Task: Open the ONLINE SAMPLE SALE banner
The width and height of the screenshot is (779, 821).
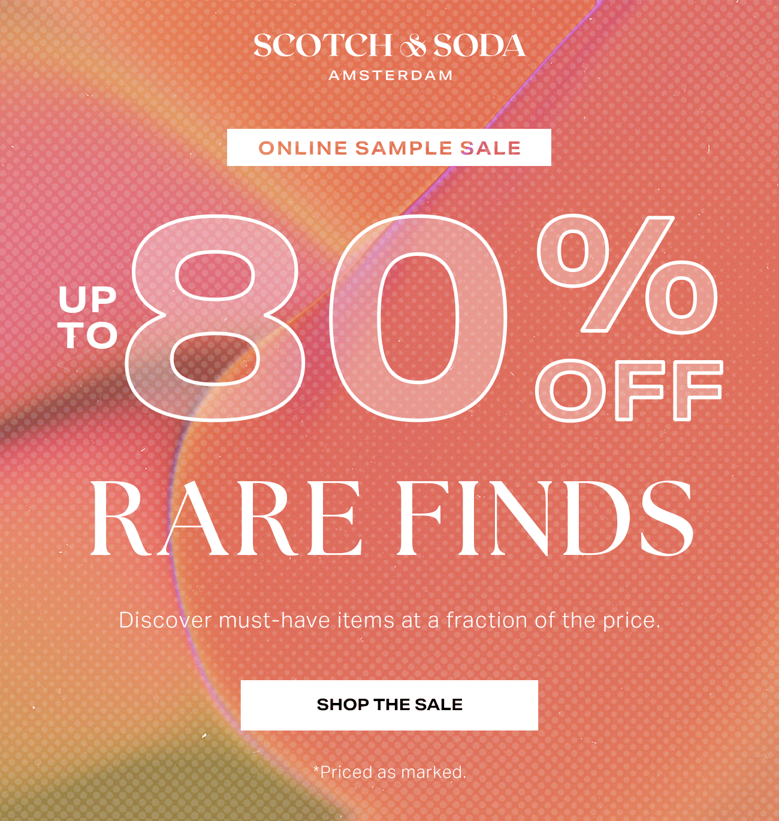Action: 389,147
